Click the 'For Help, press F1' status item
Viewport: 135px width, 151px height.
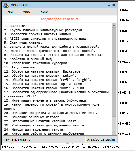(x=17, y=140)
